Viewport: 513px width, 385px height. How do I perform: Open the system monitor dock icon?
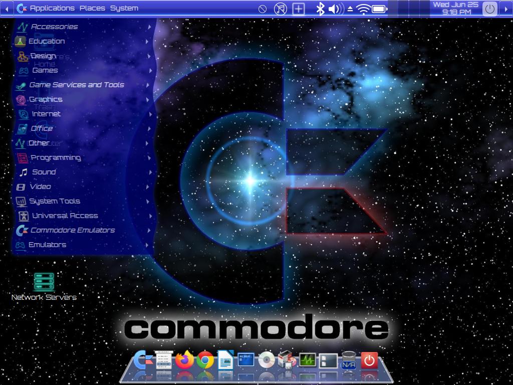pos(308,360)
